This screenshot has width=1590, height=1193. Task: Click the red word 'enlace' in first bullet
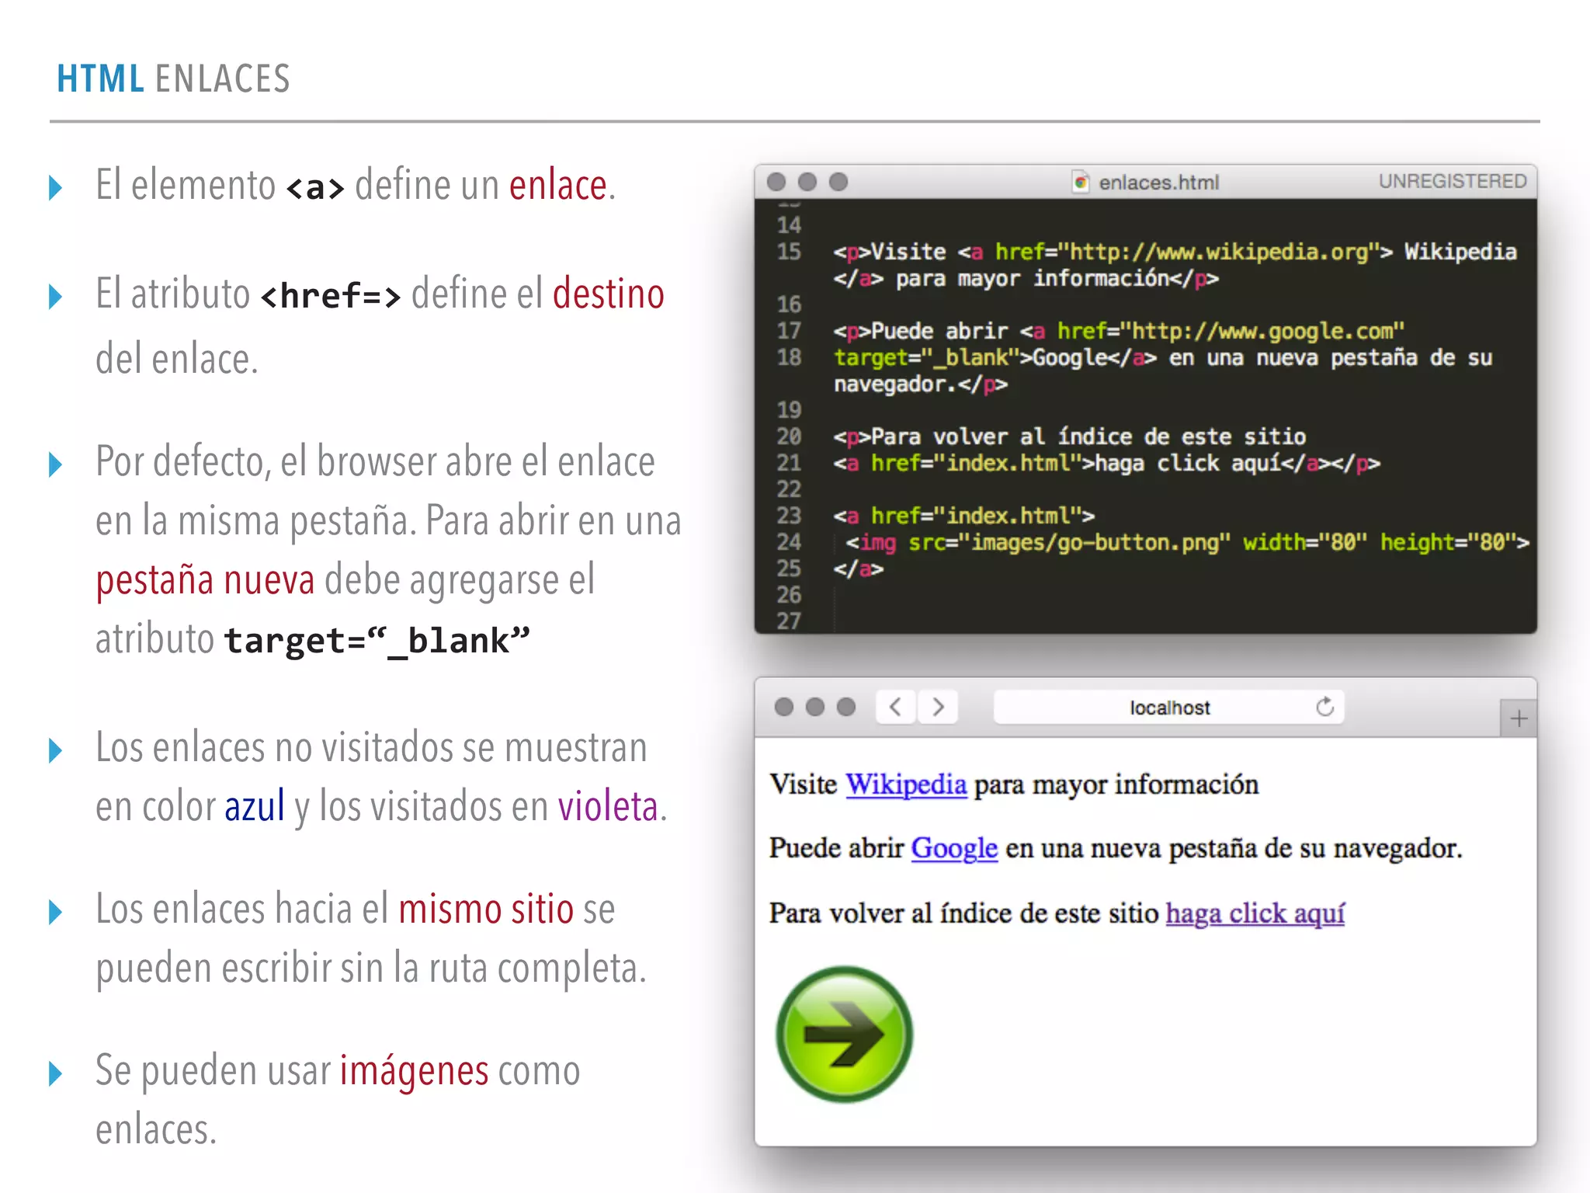coord(558,186)
